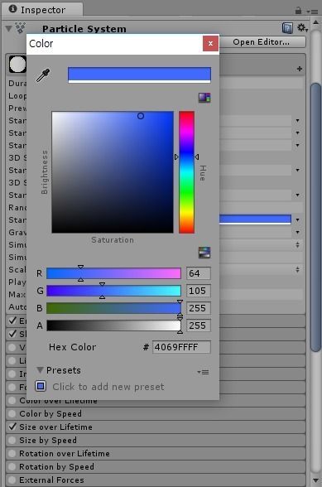Click the Particle System component icon

(x=20, y=28)
